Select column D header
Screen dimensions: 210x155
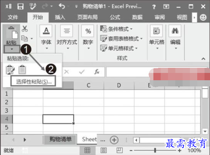119,85
